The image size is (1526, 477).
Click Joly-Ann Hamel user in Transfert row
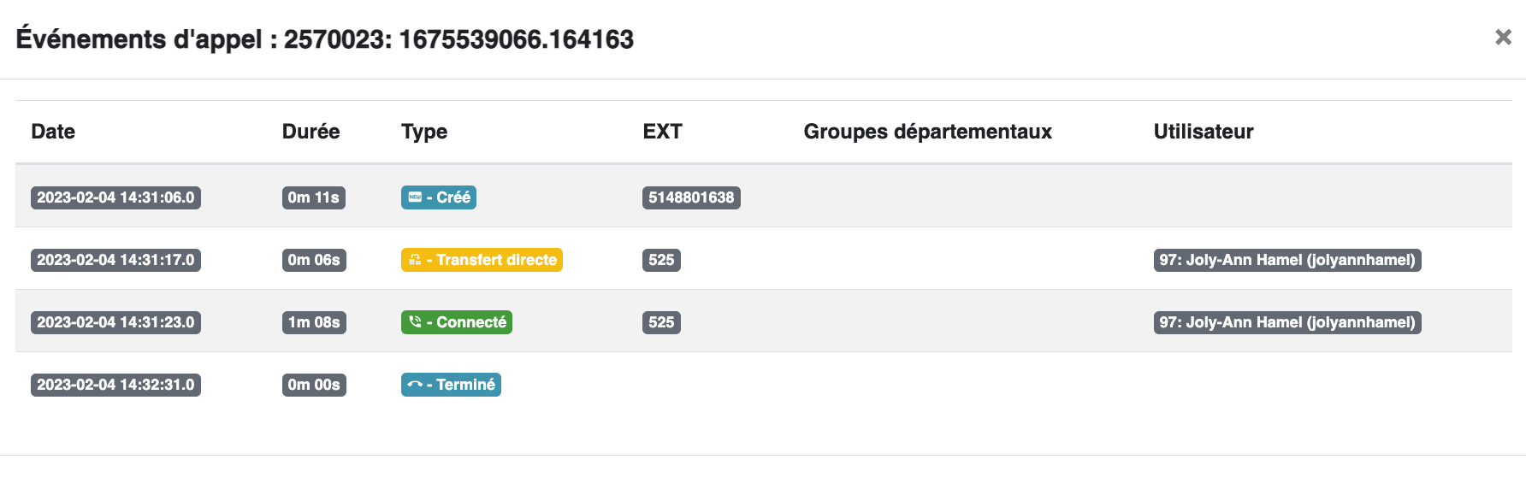(x=1287, y=260)
